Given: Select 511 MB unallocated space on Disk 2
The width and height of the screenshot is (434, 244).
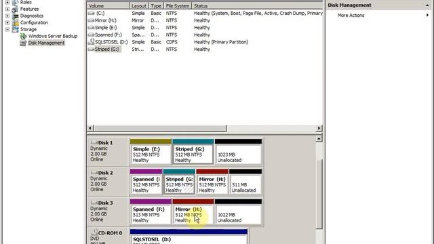Looking at the screenshot, I should (x=245, y=182).
